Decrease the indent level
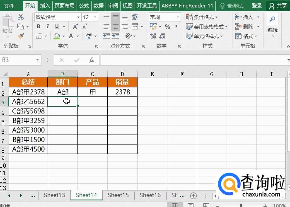This screenshot has width=290, height=207. pyautogui.click(x=106, y=36)
